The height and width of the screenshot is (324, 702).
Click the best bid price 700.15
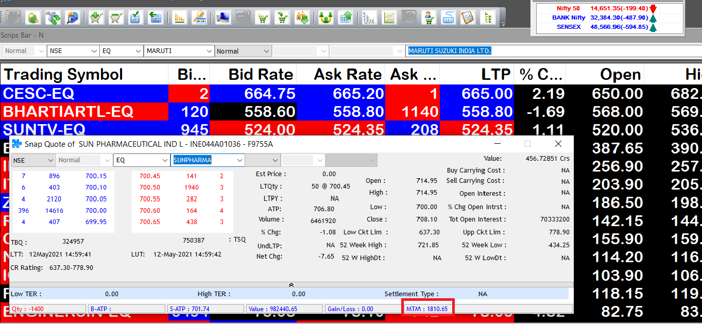96,176
